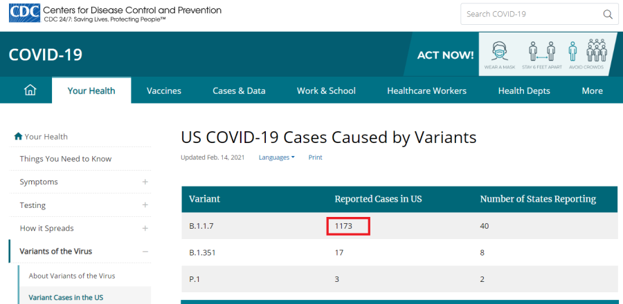623x304 pixels.
Task: Open About Variants of the Virus link
Action: pyautogui.click(x=72, y=276)
